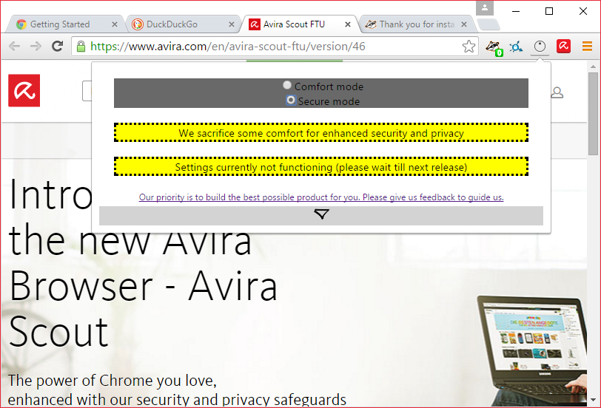Click the Settings currently not functioning notice
Image resolution: width=601 pixels, height=408 pixels.
point(321,166)
